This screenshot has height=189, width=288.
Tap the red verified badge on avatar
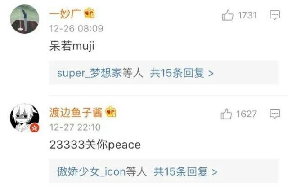35,127
